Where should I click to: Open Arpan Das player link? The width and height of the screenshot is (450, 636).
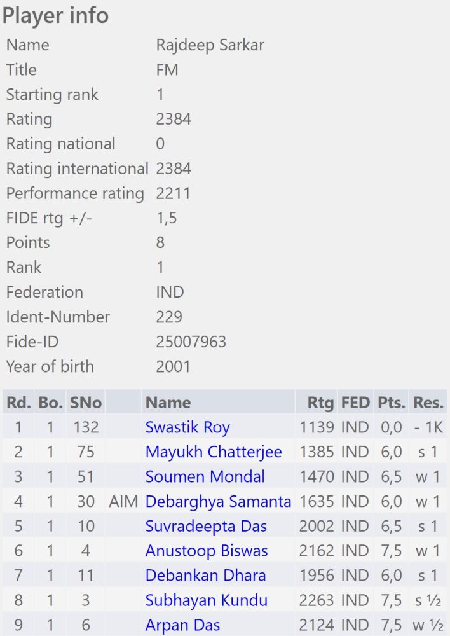coord(182,625)
